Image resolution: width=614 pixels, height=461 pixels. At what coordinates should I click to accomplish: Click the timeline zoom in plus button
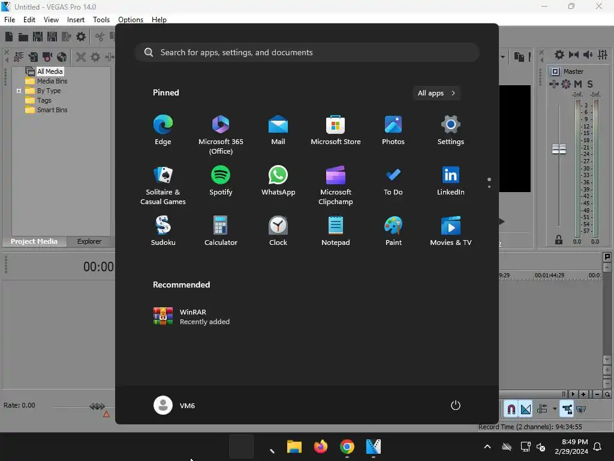click(583, 394)
